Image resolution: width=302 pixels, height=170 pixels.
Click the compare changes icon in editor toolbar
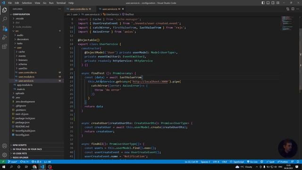pyautogui.click(x=288, y=9)
